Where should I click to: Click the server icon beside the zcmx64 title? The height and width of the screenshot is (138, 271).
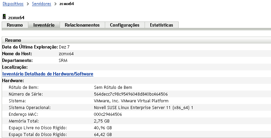[4, 17]
